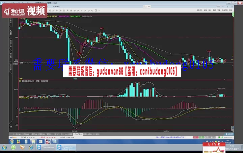Click the 文华商品 index readout
Screen dimensions: 244x153
pos(47,137)
